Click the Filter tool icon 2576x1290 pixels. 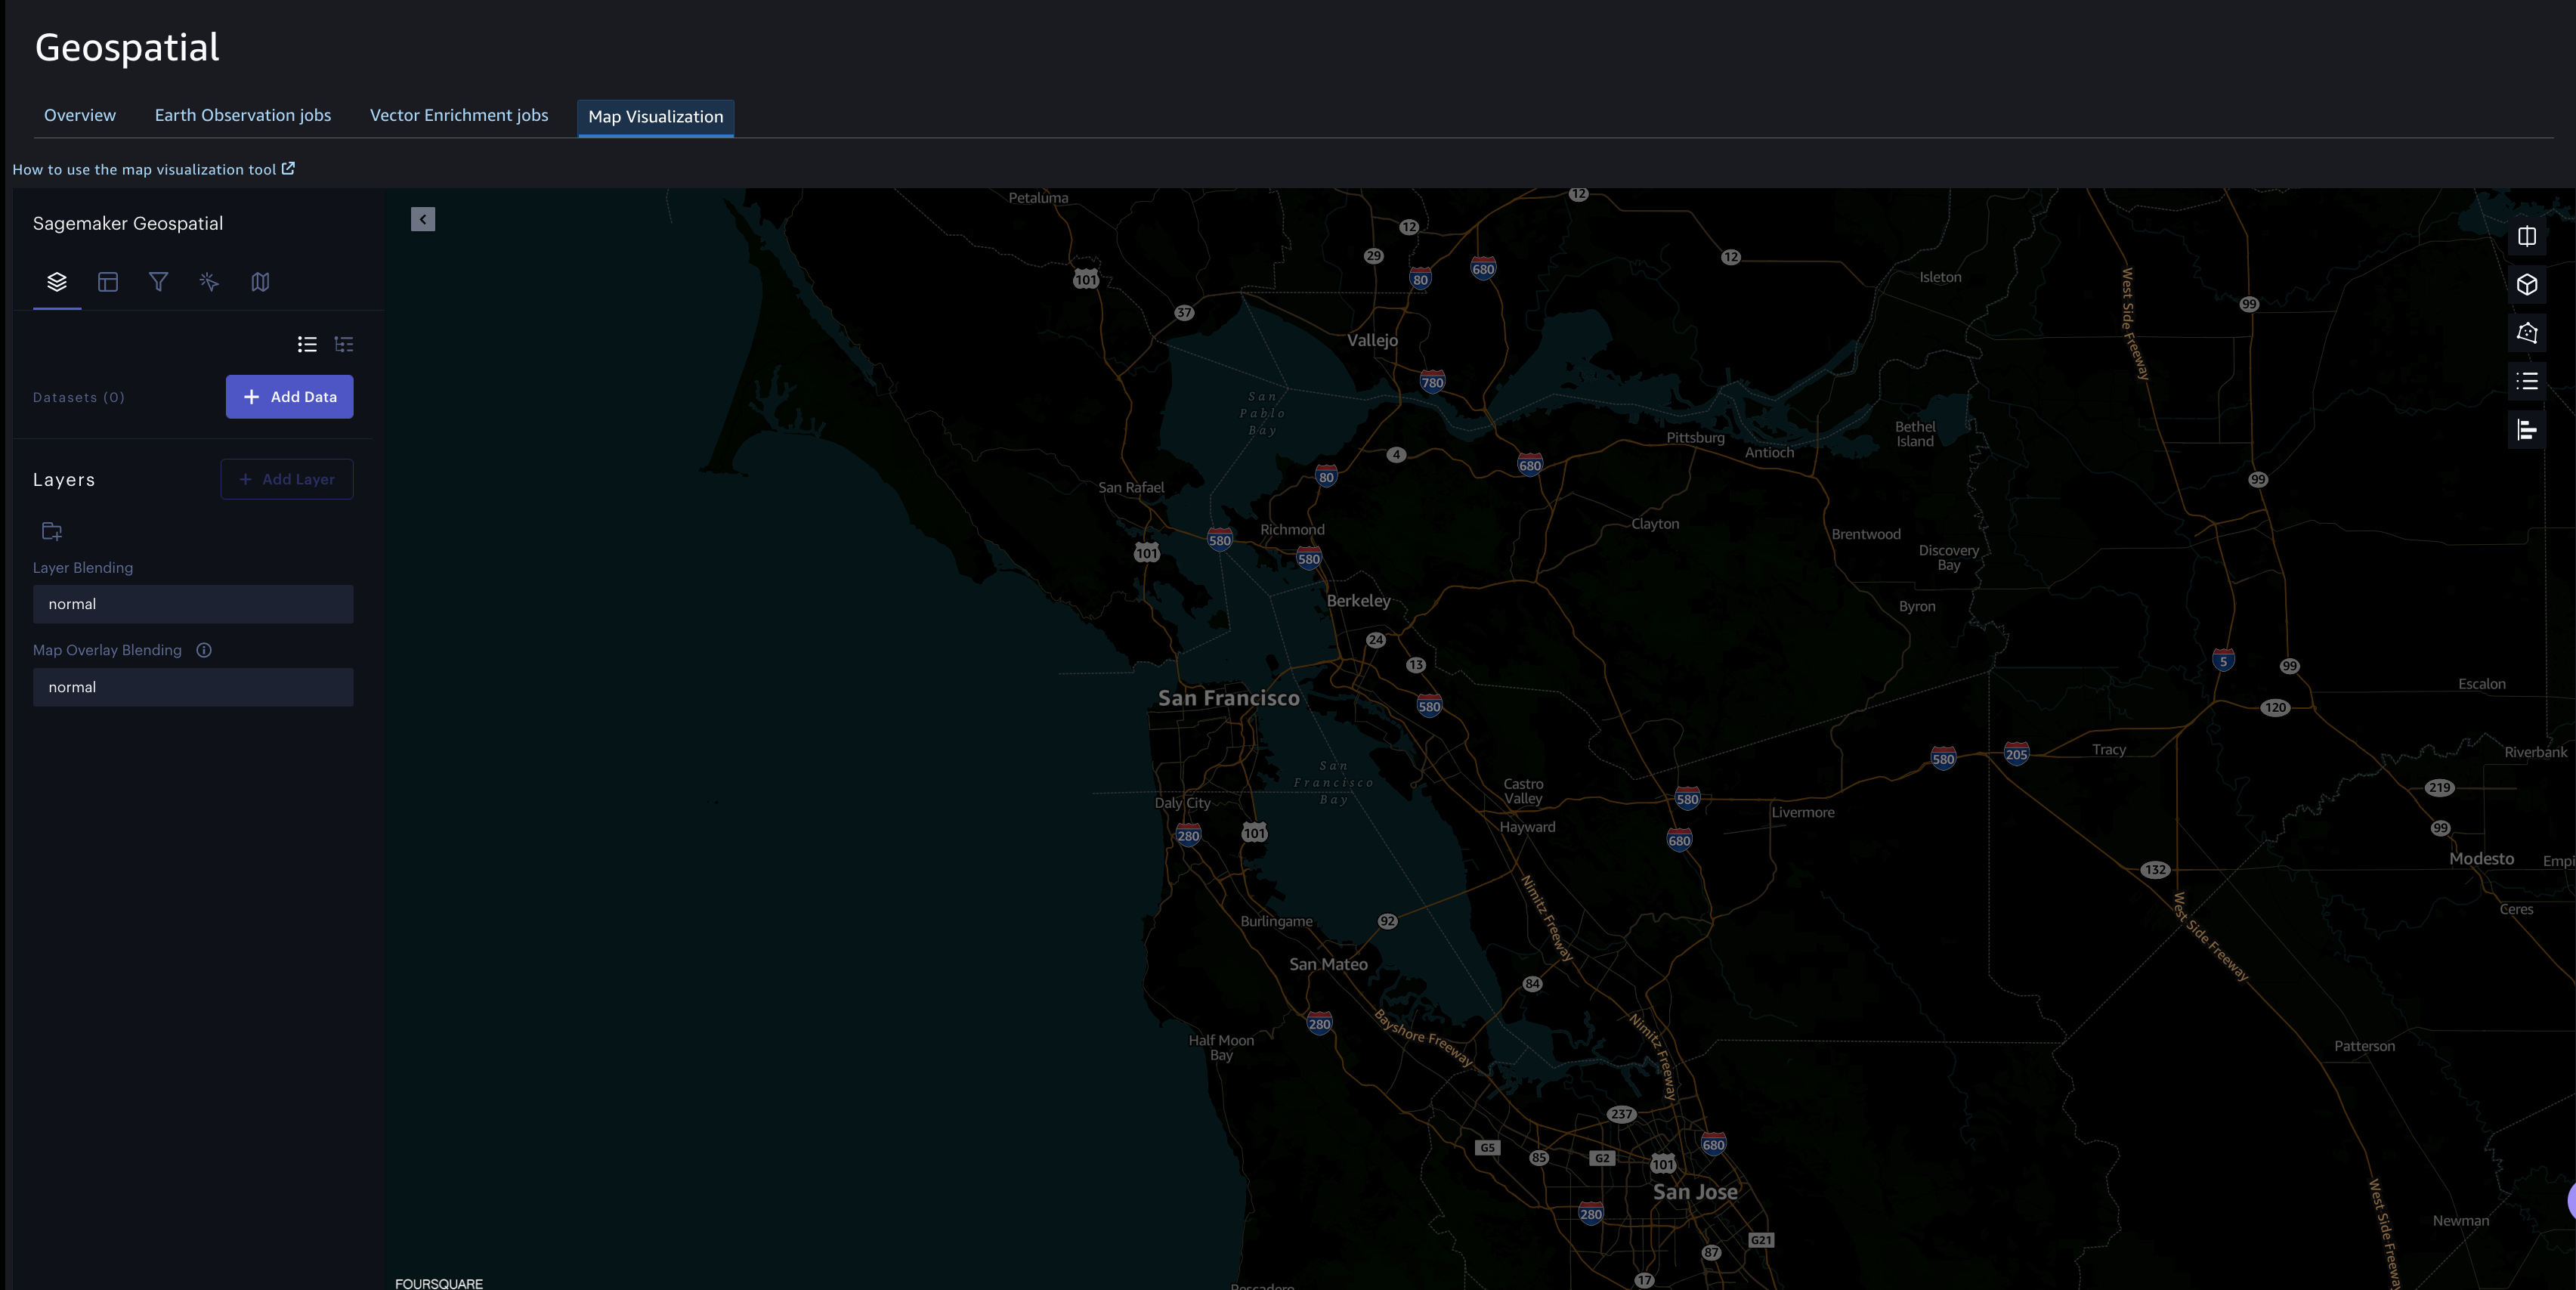(158, 281)
